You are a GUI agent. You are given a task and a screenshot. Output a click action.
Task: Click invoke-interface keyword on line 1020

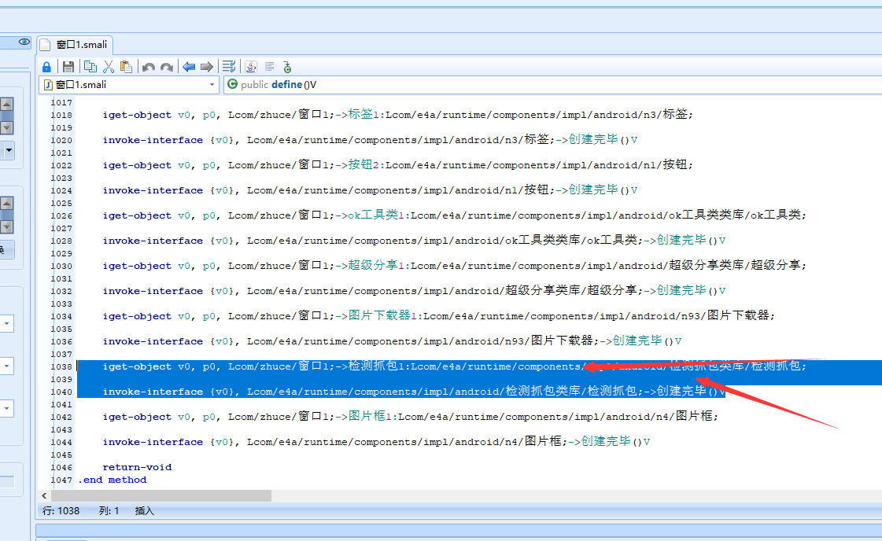pos(153,140)
